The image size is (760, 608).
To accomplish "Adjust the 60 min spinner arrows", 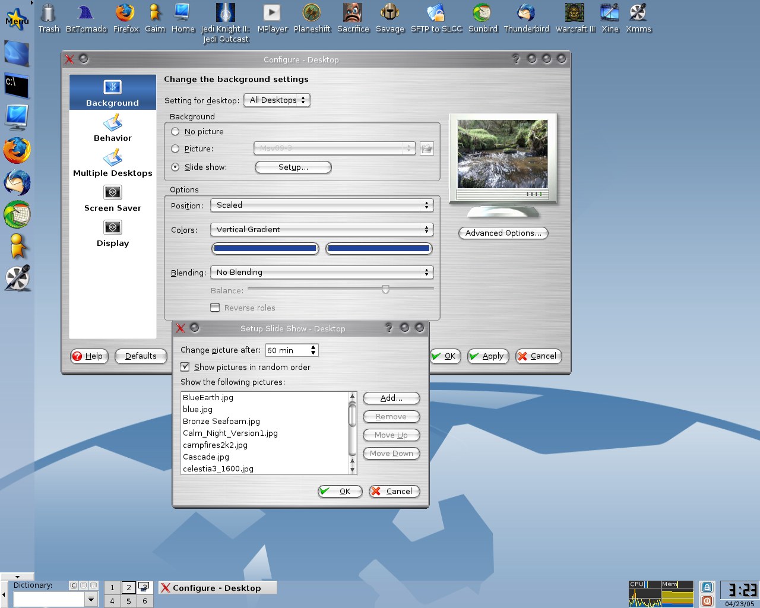I will click(313, 350).
